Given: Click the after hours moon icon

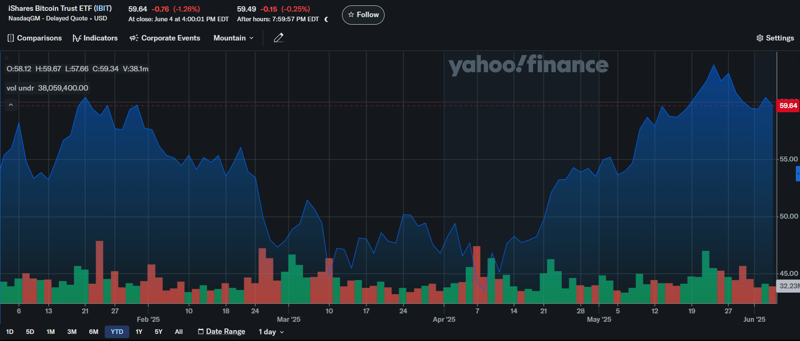Looking at the screenshot, I should [x=326, y=19].
